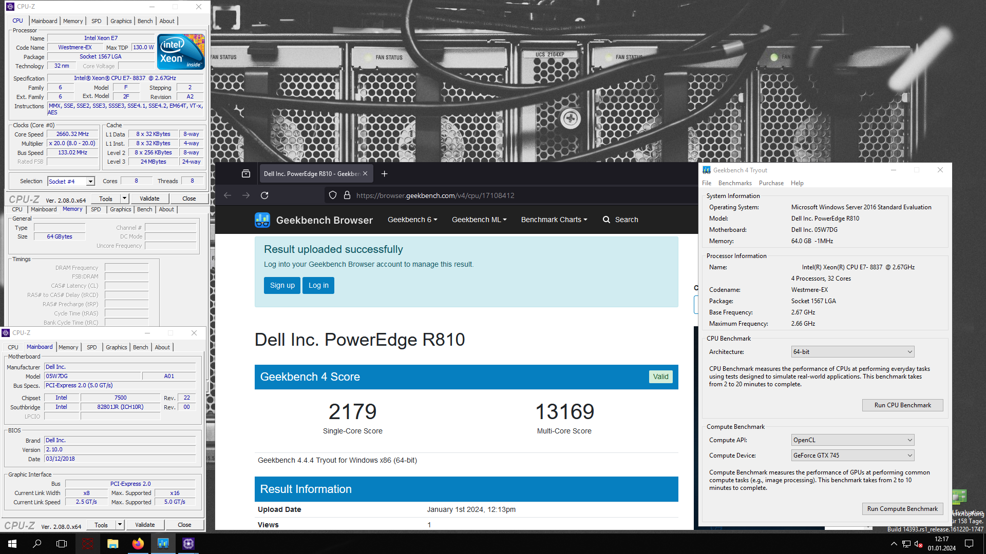Select single-core score 2179
The image size is (986, 554).
(353, 412)
